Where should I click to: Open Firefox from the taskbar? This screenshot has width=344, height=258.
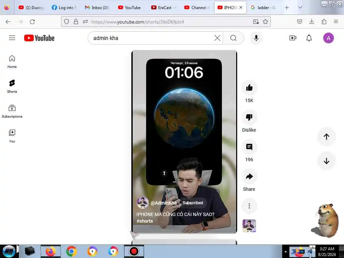[x=50, y=251]
